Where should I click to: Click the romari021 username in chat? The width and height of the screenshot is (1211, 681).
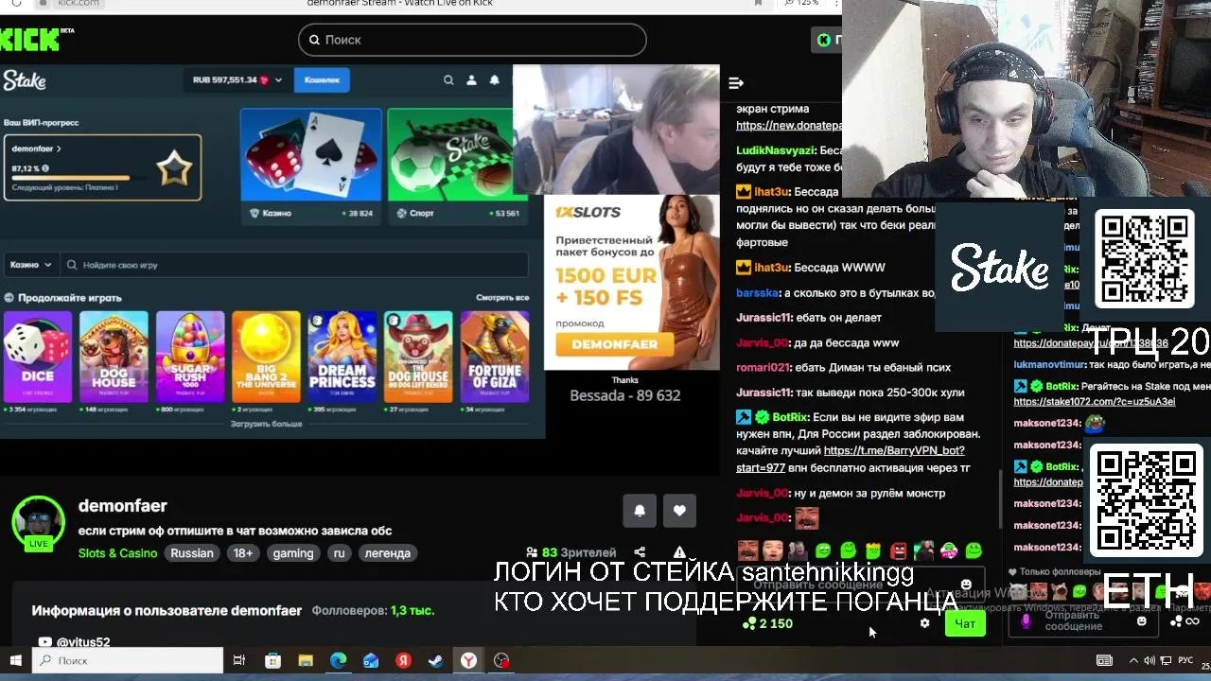point(763,367)
